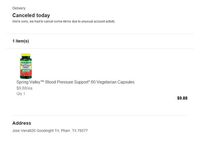Click the ZIP code 78577

82,131
